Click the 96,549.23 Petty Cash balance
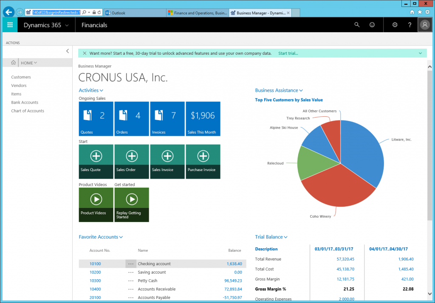Viewport: 435px width, 303px height. point(233,281)
